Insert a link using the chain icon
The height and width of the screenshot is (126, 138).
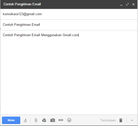click(61, 120)
